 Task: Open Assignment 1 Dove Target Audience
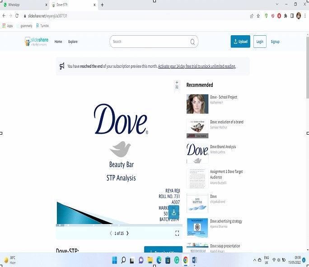[226, 174]
